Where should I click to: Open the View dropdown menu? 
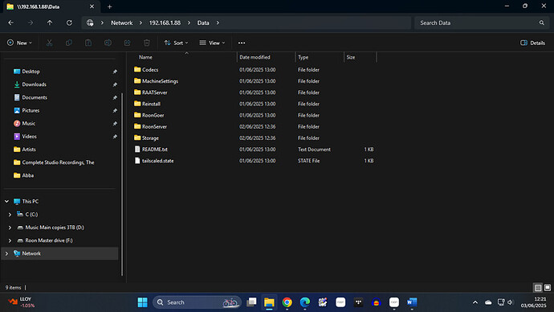click(x=212, y=43)
